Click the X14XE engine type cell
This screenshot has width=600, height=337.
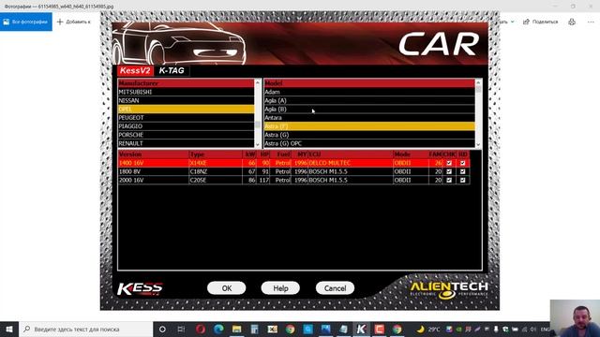216,163
